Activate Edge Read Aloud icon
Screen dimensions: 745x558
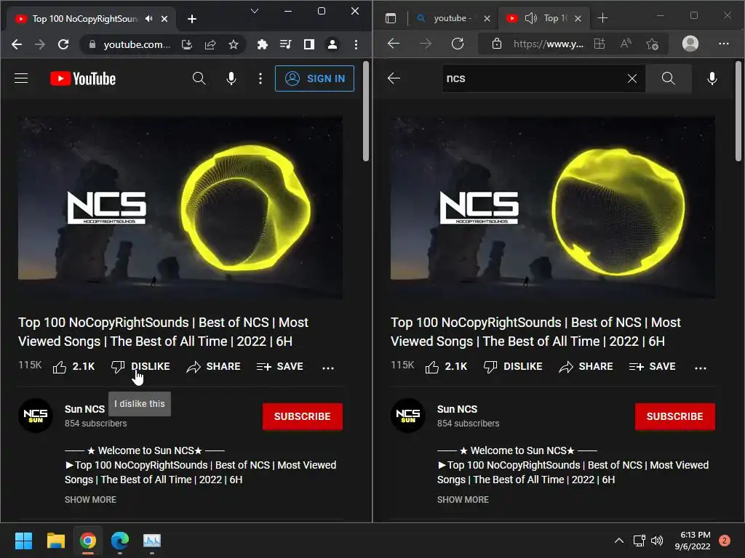pos(626,44)
